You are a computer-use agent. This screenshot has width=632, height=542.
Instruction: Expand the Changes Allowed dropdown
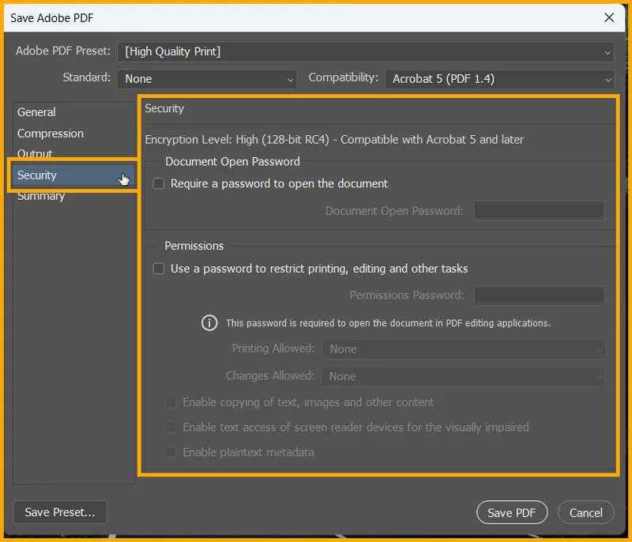pos(463,376)
